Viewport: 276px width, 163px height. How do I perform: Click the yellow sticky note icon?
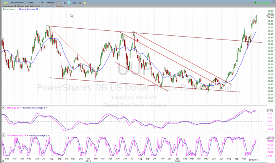(x=85, y=2)
